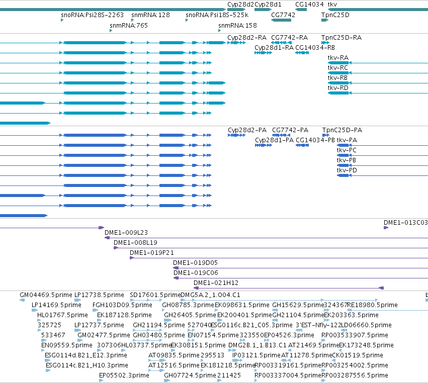This screenshot has height=383, width=428.
Task: Click the Cyp28d2 gene label in top track
Action: click(x=240, y=5)
